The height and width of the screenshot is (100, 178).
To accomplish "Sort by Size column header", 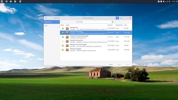I will [125, 25].
